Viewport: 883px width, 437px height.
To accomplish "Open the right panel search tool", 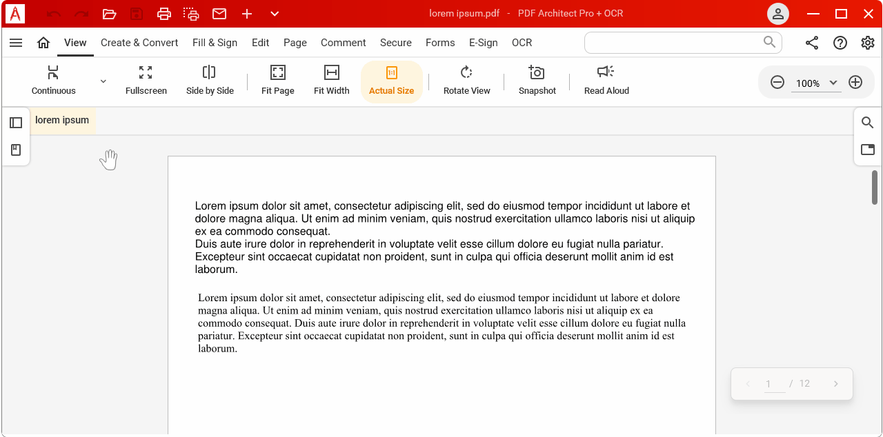I will tap(868, 123).
